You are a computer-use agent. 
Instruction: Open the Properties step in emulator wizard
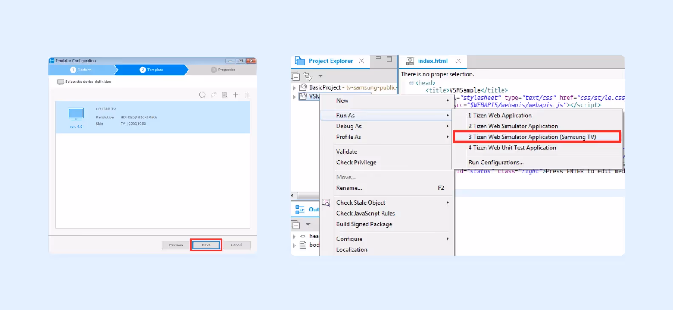pos(223,70)
